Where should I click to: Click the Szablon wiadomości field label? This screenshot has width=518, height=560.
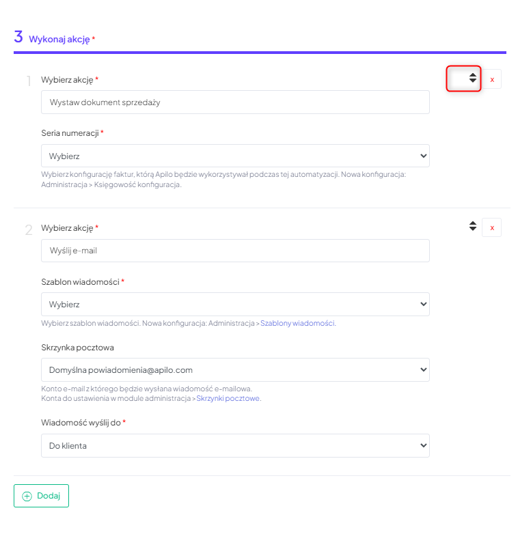(81, 281)
